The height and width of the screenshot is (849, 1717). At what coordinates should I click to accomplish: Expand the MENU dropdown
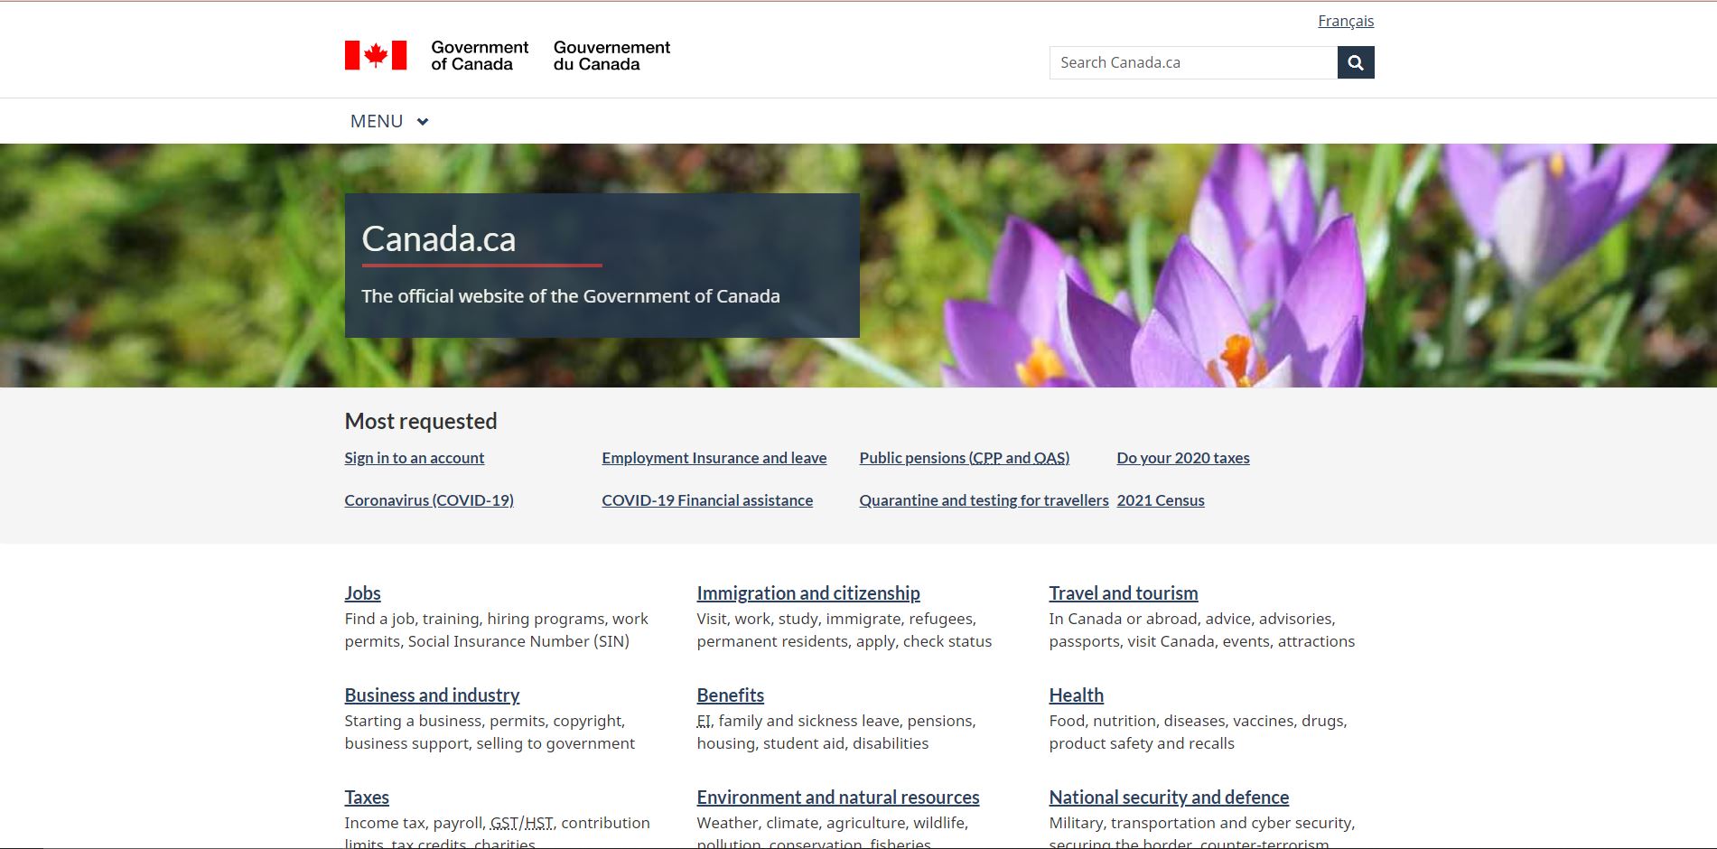point(389,121)
